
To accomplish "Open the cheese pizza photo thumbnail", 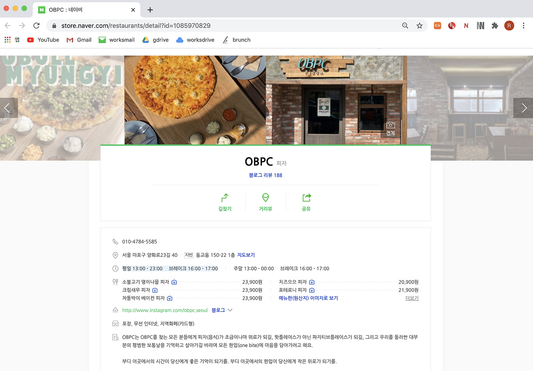I will coord(195,100).
